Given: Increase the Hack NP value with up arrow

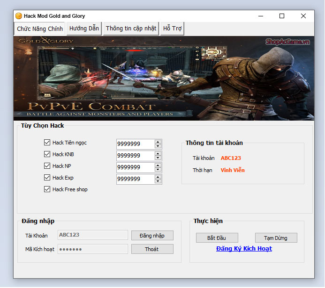Looking at the screenshot, I should [158, 166].
